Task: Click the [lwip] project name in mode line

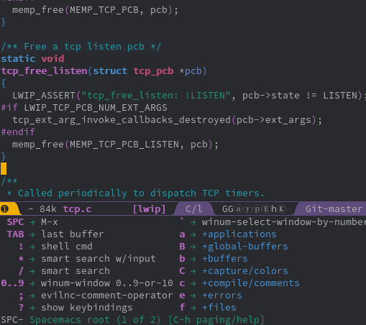Action: tap(149, 209)
